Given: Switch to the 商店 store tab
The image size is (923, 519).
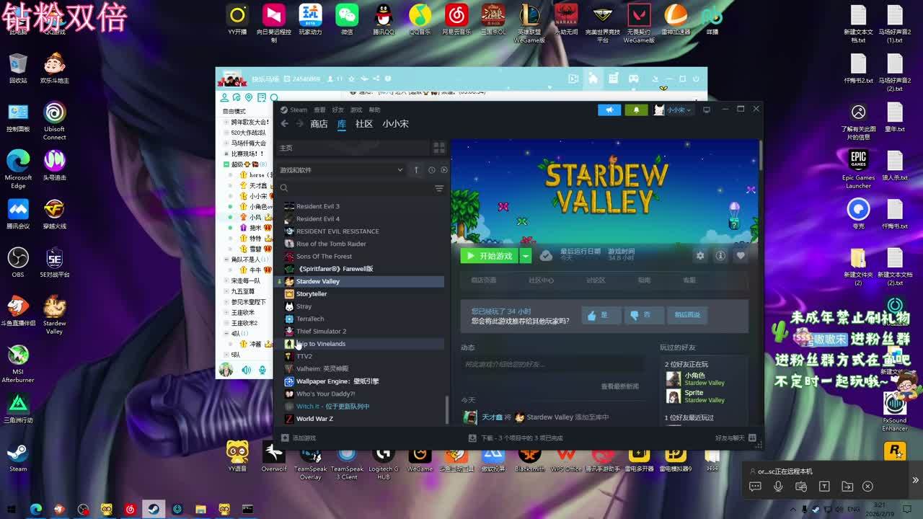Looking at the screenshot, I should [x=319, y=124].
